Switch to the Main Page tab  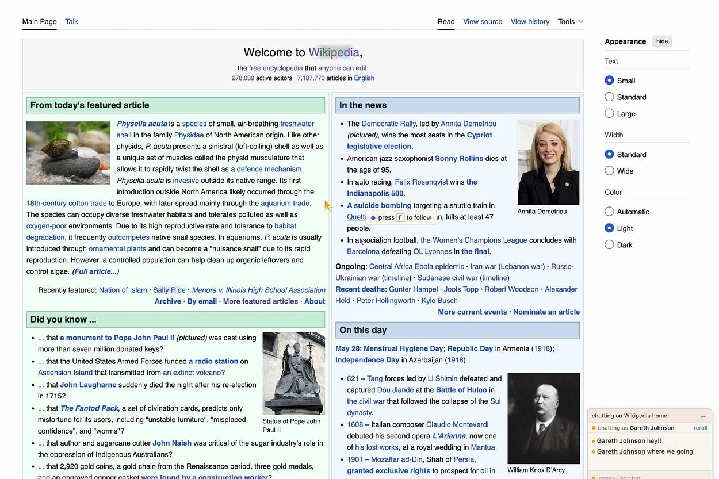pos(39,21)
